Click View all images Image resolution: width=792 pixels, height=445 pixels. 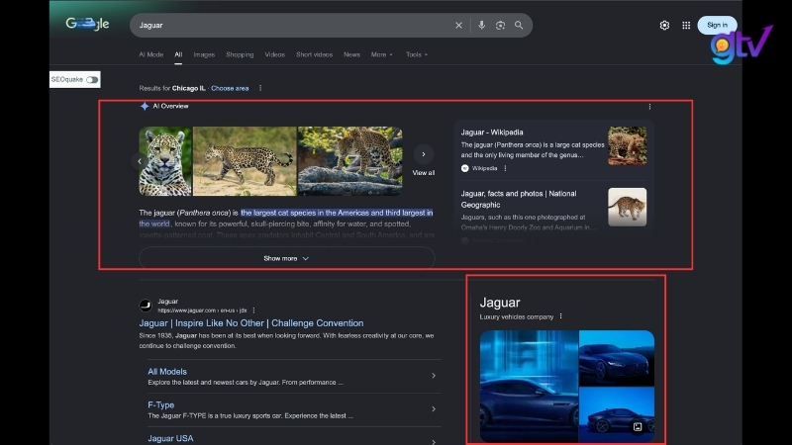[424, 173]
